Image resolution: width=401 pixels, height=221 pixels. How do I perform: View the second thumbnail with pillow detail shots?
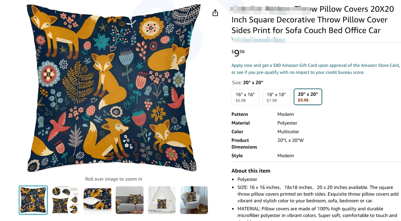point(65,200)
